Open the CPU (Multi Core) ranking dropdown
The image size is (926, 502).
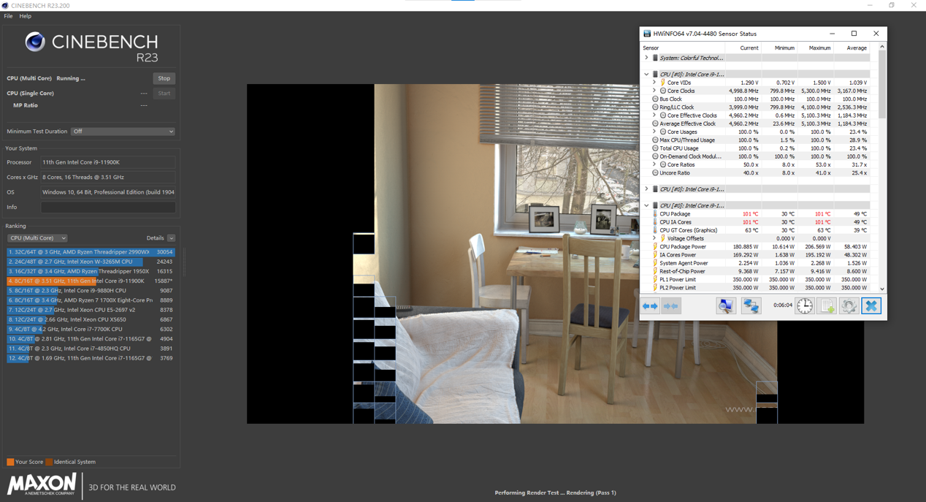pos(37,238)
